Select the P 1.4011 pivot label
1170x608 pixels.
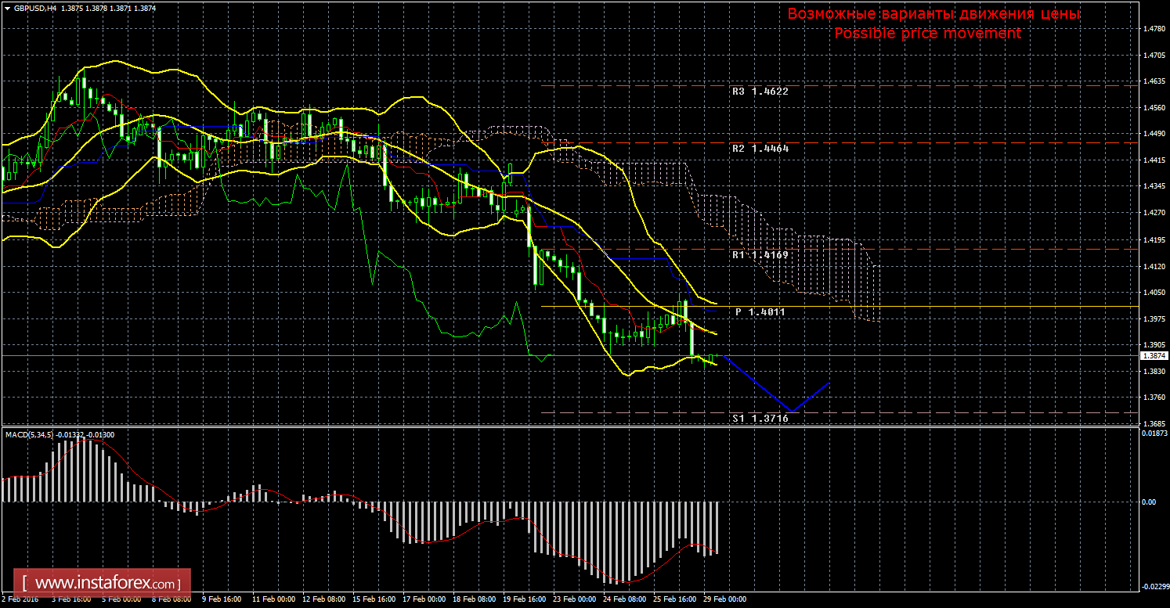(x=760, y=311)
